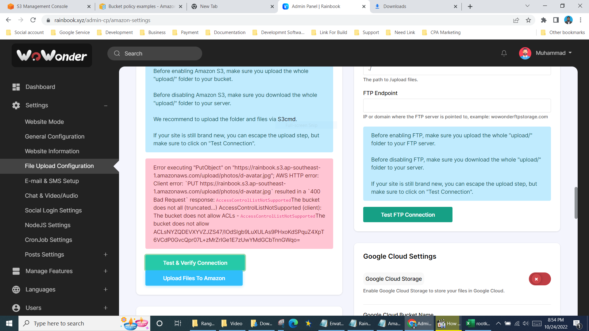Go back using browser back arrow
The image size is (589, 331).
tap(8, 20)
